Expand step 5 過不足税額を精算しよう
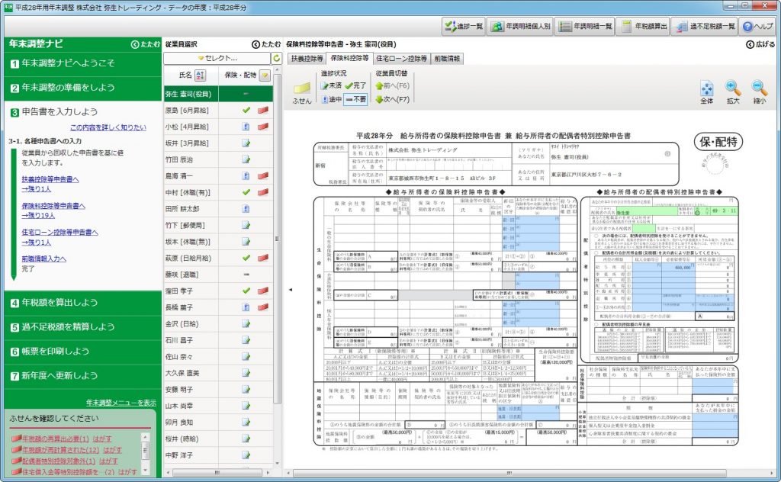 (82, 327)
